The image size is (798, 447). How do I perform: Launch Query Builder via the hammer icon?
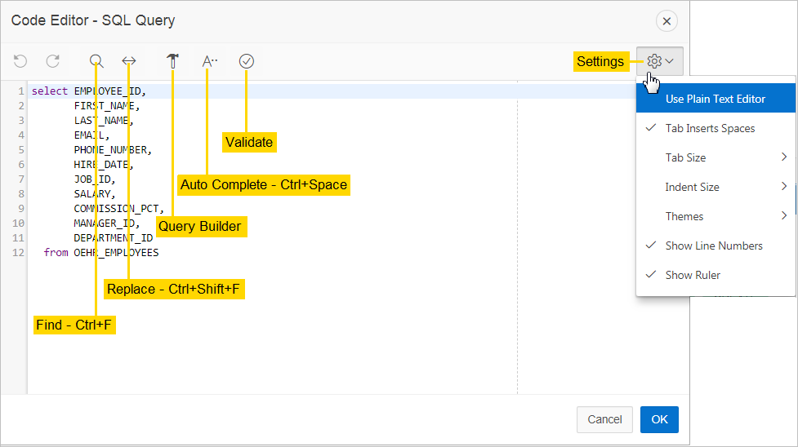pyautogui.click(x=172, y=61)
